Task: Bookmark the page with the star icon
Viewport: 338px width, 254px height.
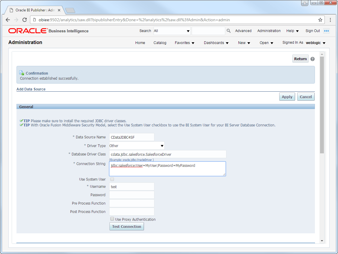Action: 320,20
